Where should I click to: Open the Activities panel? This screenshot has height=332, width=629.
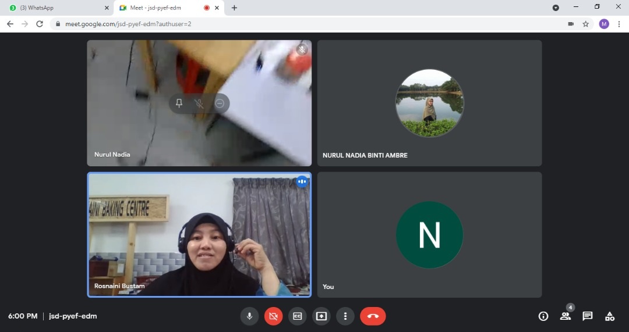(609, 316)
